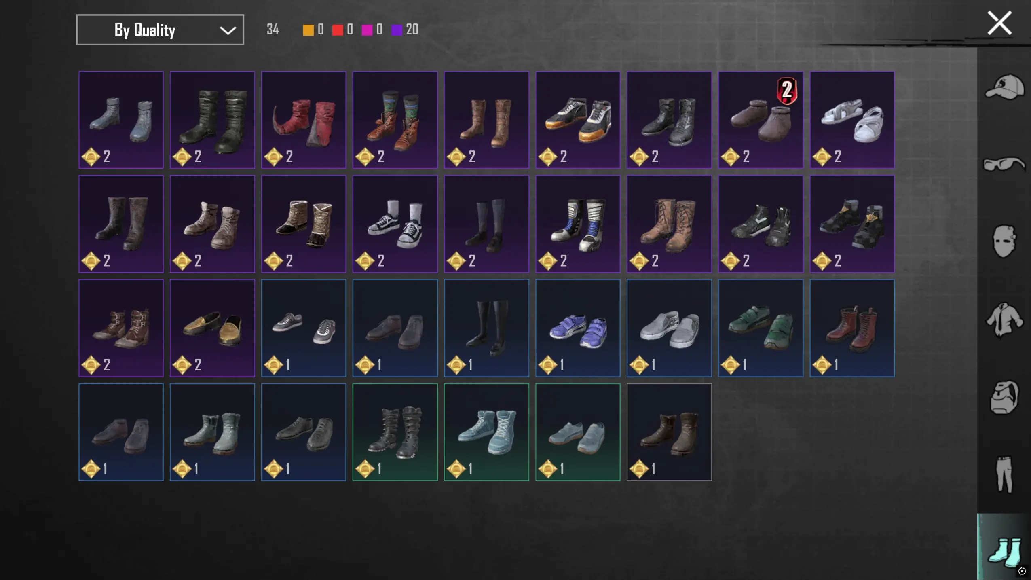Open the By Quality sort dropdown
1031x580 pixels.
coord(160,30)
